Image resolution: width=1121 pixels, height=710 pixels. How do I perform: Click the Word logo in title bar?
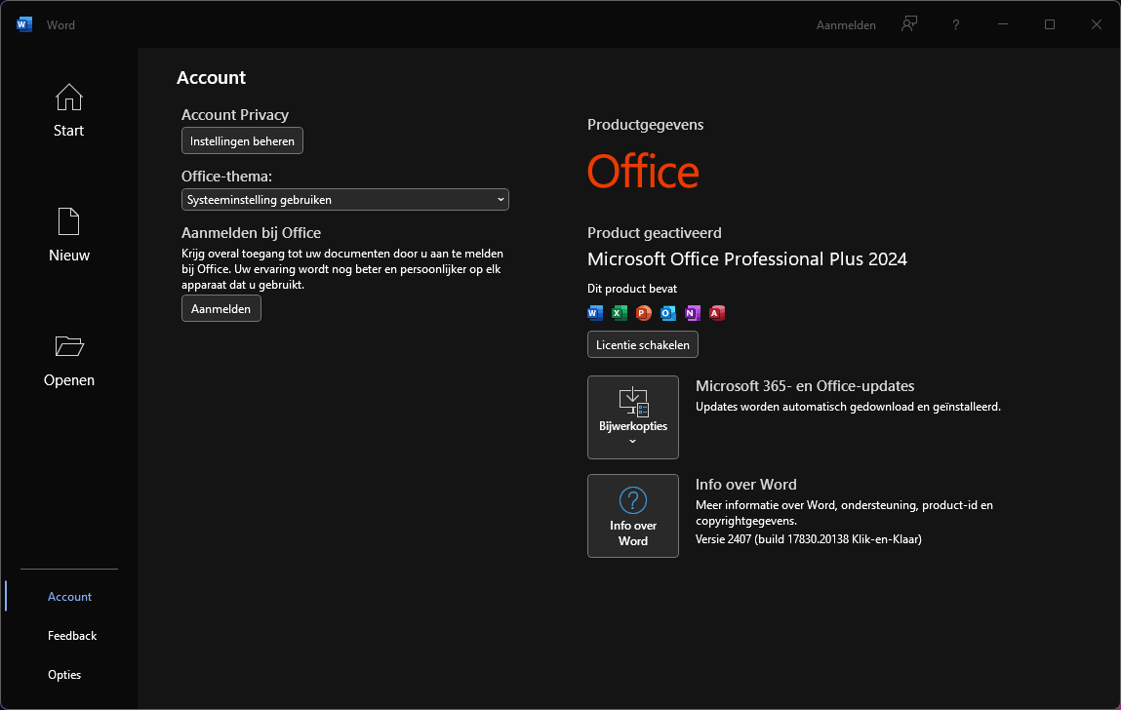click(x=24, y=24)
